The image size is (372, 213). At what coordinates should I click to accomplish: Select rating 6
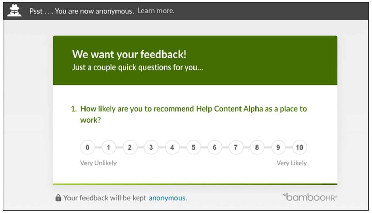pos(215,148)
